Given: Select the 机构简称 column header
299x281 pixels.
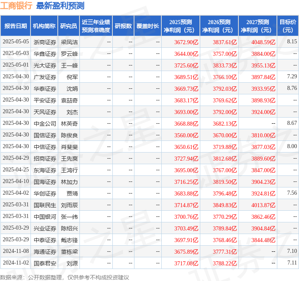Looking at the screenshot, I should pyautogui.click(x=44, y=26).
